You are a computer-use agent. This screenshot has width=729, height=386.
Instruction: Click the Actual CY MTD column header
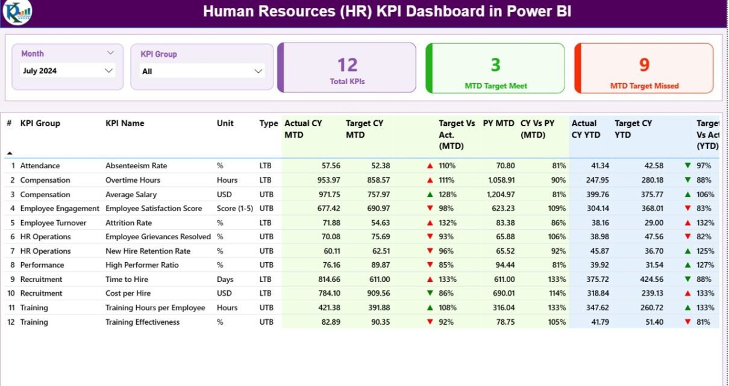303,129
